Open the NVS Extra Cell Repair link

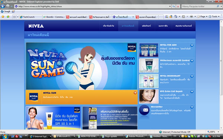171,91
